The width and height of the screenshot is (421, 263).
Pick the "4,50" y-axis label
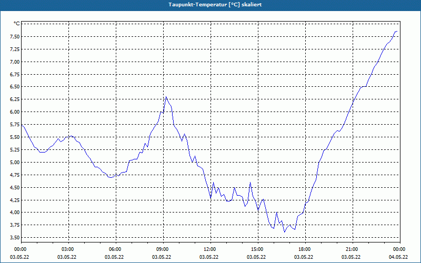click(15, 188)
